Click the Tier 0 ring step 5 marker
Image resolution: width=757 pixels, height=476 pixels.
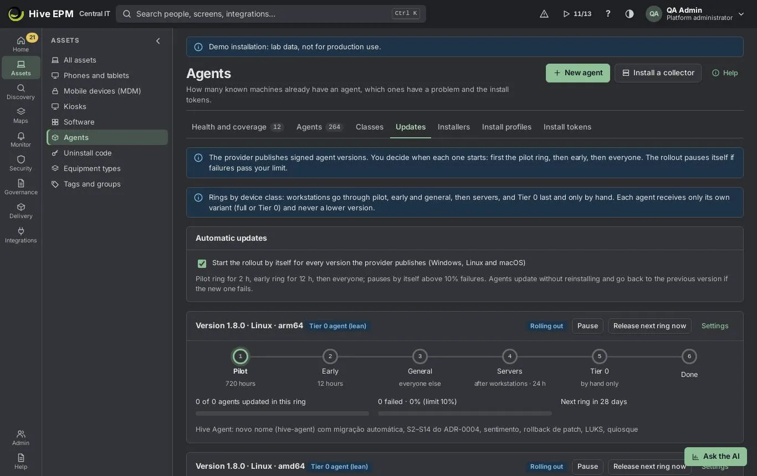click(x=600, y=356)
